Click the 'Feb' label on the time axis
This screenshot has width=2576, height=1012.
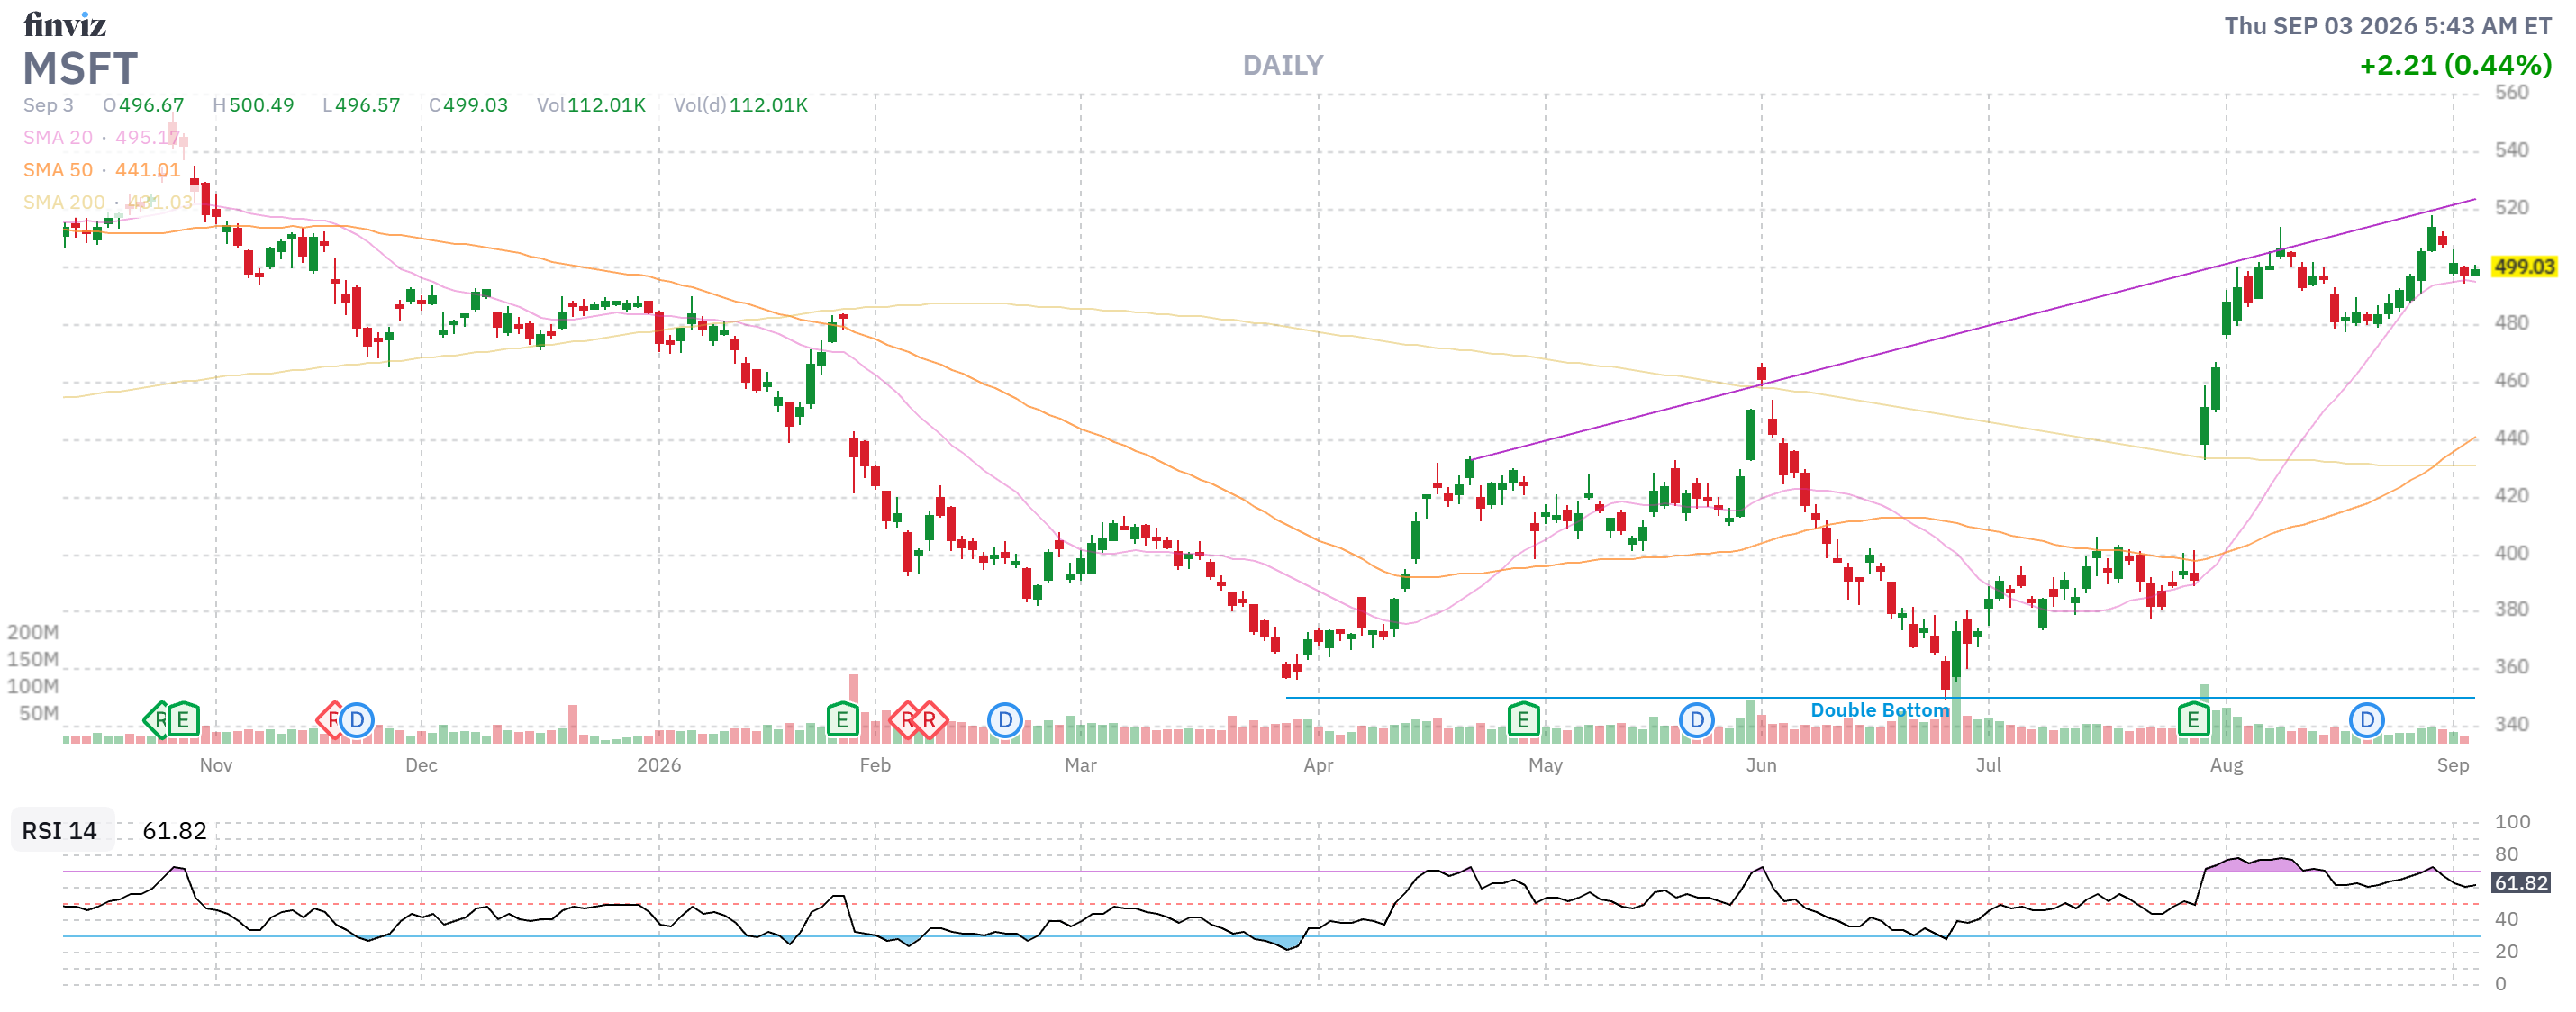pyautogui.click(x=875, y=765)
